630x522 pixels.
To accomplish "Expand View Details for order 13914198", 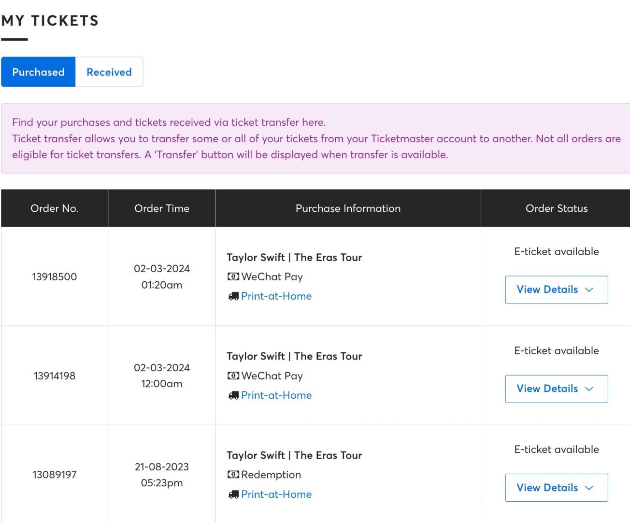I will [x=557, y=389].
